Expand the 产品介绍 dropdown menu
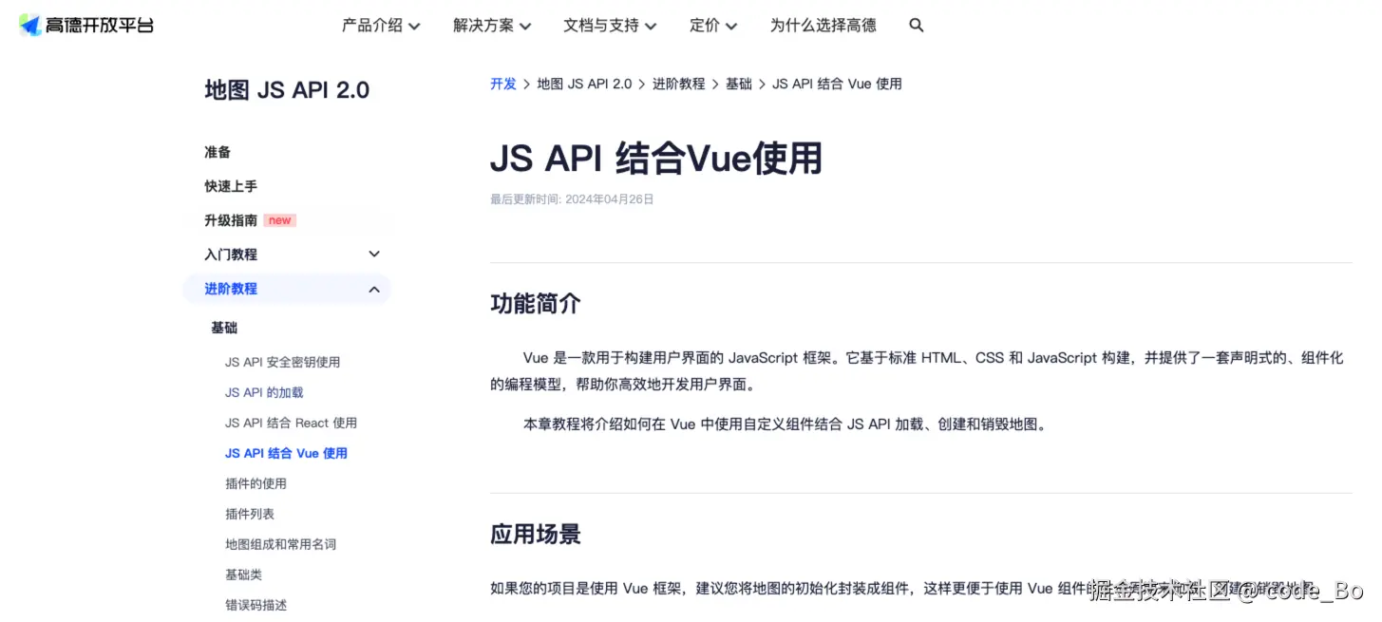1382x622 pixels. 381,26
